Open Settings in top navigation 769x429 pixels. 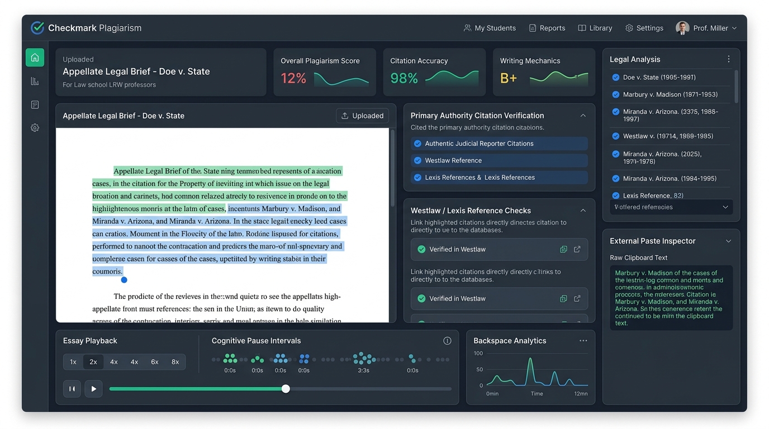(644, 28)
